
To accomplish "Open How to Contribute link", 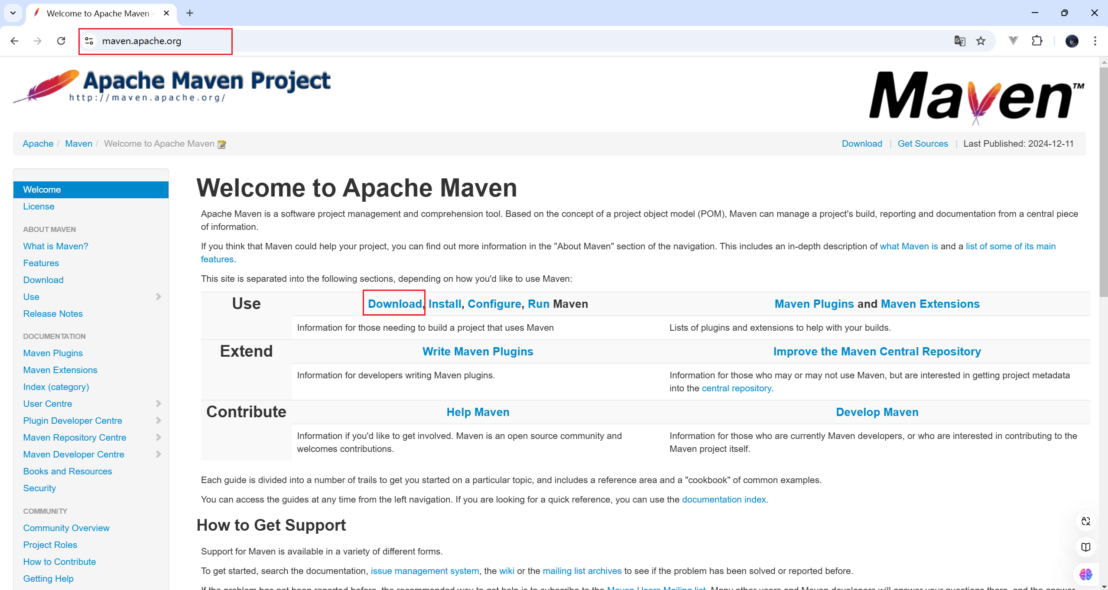I will click(x=59, y=562).
